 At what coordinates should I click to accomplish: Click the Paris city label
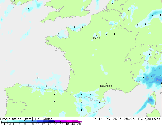point(97,38)
